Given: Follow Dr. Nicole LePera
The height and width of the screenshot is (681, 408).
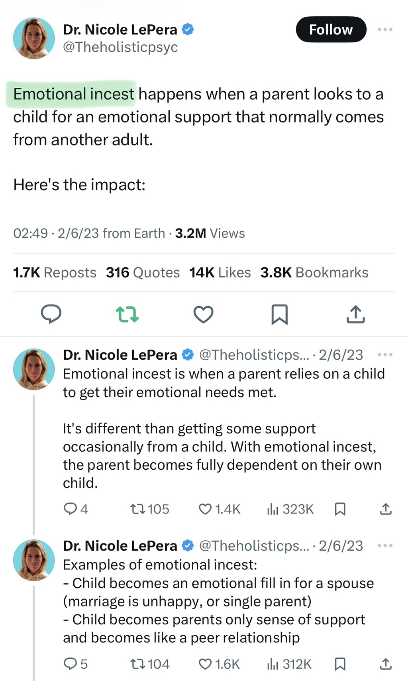Looking at the screenshot, I should click(331, 30).
